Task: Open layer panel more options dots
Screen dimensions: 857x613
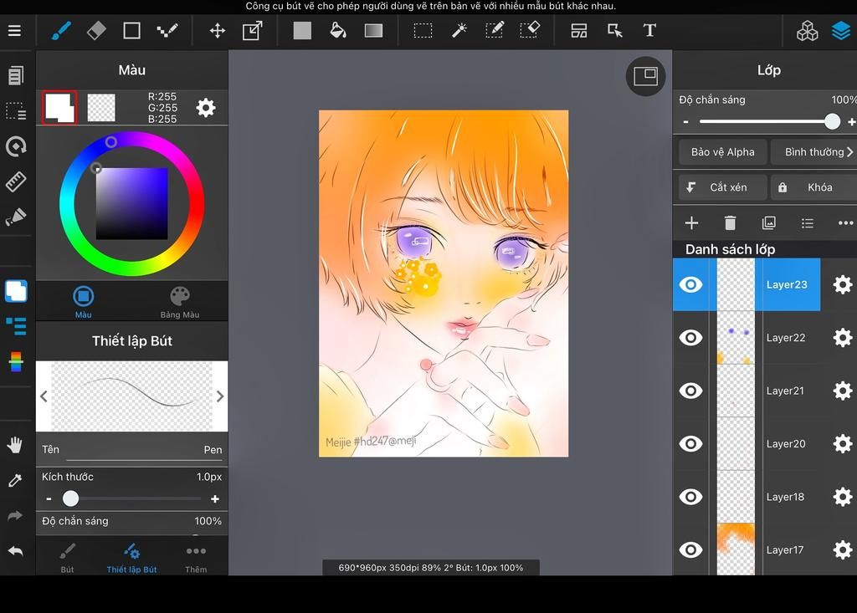Action: tap(845, 223)
